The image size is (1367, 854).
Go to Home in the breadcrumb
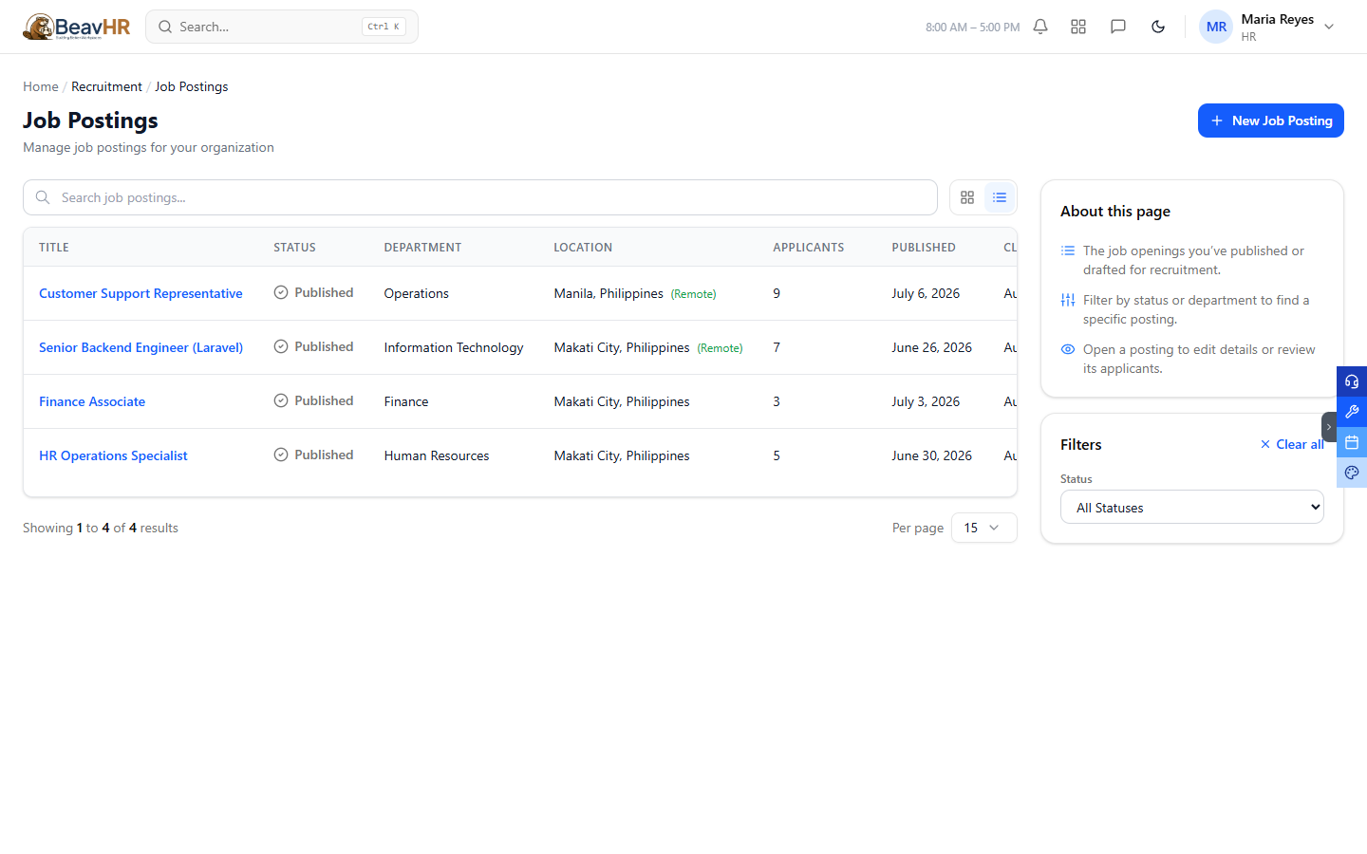[41, 86]
